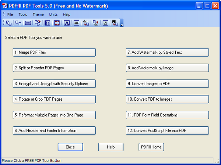
Task: Select the Reformat Multiple Pages toolbar icon
Action: click(47, 23)
